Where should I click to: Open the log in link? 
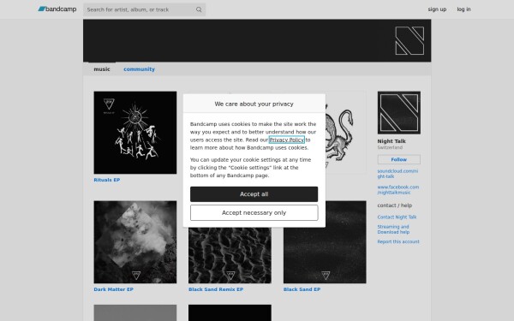point(463,9)
